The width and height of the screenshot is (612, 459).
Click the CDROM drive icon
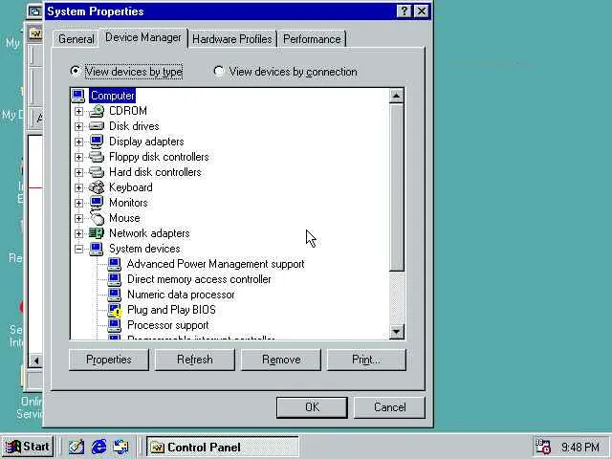click(97, 111)
